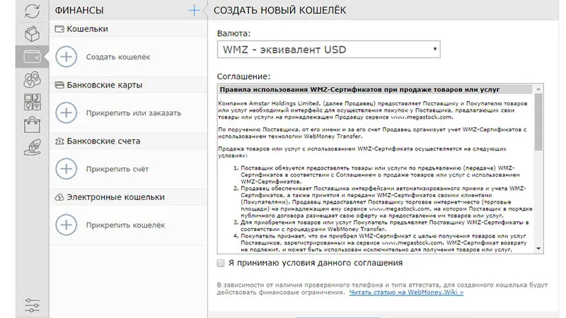Screen dimensions: 566x318
Task: Open the services grid sidebar icon
Action: pyautogui.click(x=32, y=102)
